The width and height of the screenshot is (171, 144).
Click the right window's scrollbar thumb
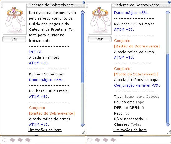click(x=168, y=88)
